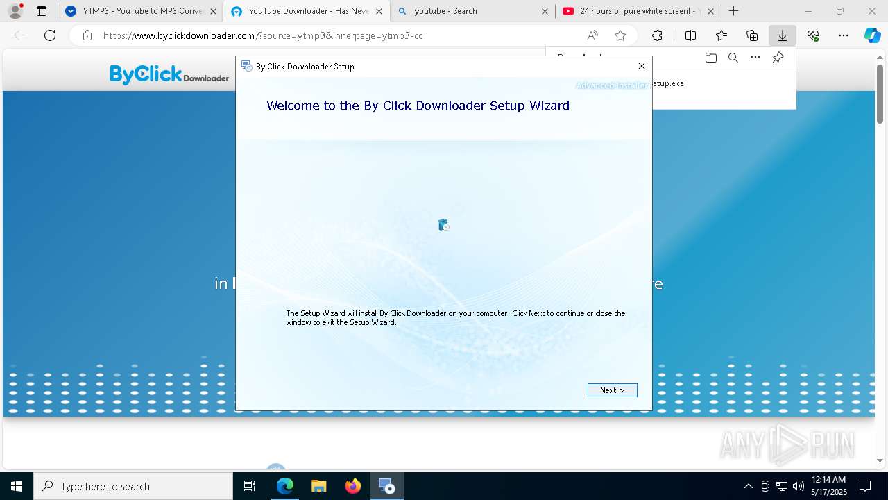Screen dimensions: 888x500
Task: Refresh the current page
Action: coord(50,35)
